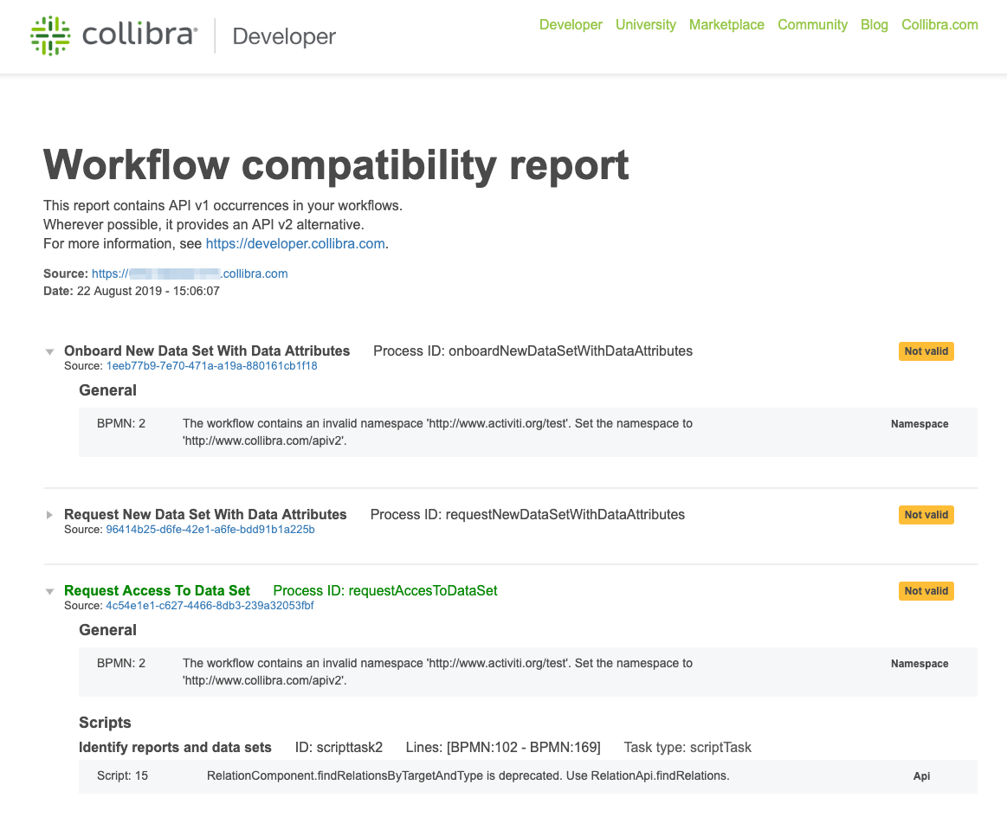Click Not valid badge for Onboard workflow
This screenshot has height=817, width=1007.
(x=926, y=351)
